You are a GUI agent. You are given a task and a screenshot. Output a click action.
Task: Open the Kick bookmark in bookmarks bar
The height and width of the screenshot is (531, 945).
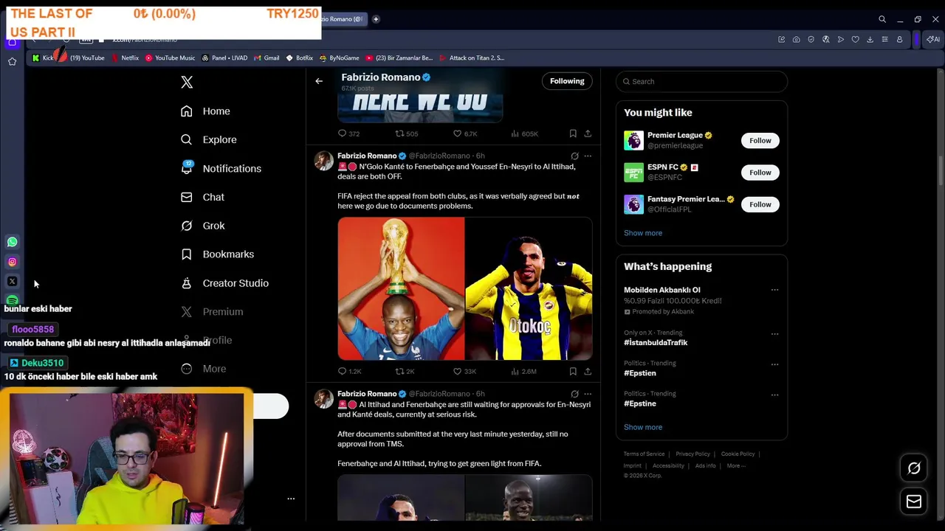43,58
